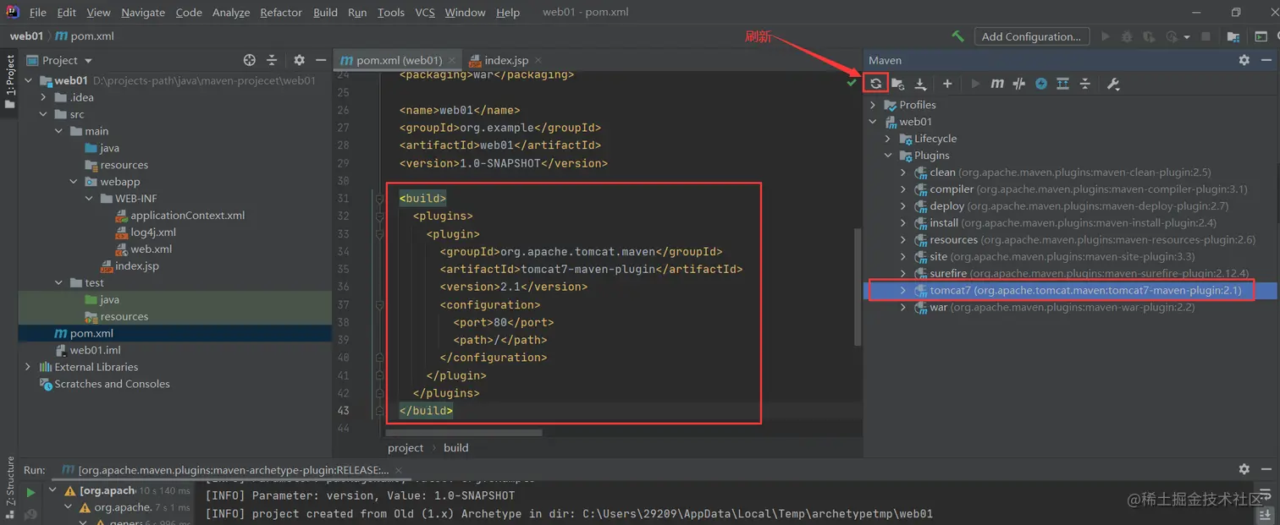1280x525 pixels.
Task: Click the Build Project hammer icon
Action: [957, 36]
